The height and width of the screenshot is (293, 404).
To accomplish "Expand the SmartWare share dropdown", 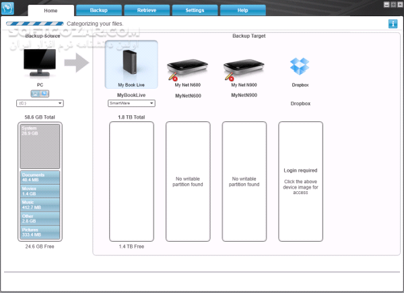I will tap(131, 103).
